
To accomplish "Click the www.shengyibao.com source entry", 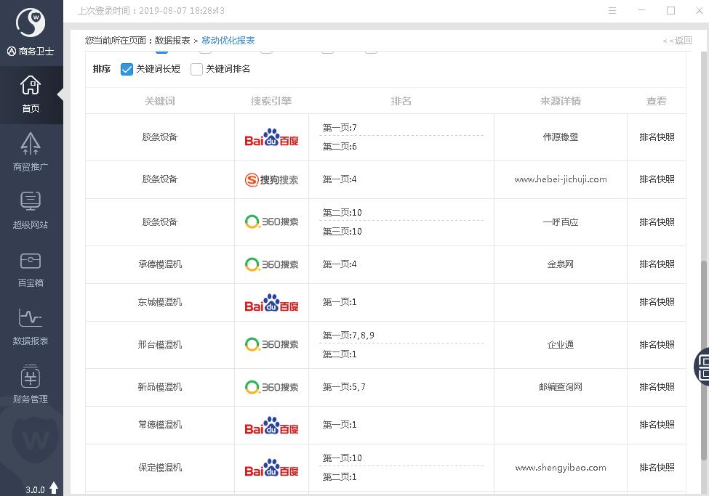I will 560,468.
